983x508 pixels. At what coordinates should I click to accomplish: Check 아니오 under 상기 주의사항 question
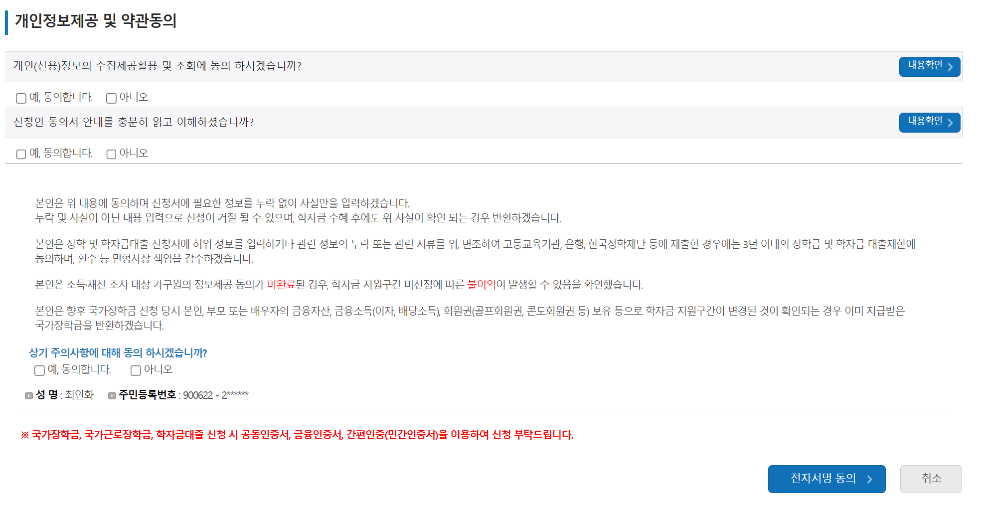point(135,370)
